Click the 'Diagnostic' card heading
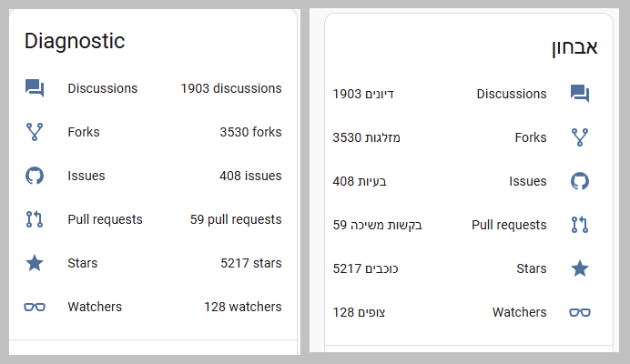This screenshot has width=630, height=364. 75,41
